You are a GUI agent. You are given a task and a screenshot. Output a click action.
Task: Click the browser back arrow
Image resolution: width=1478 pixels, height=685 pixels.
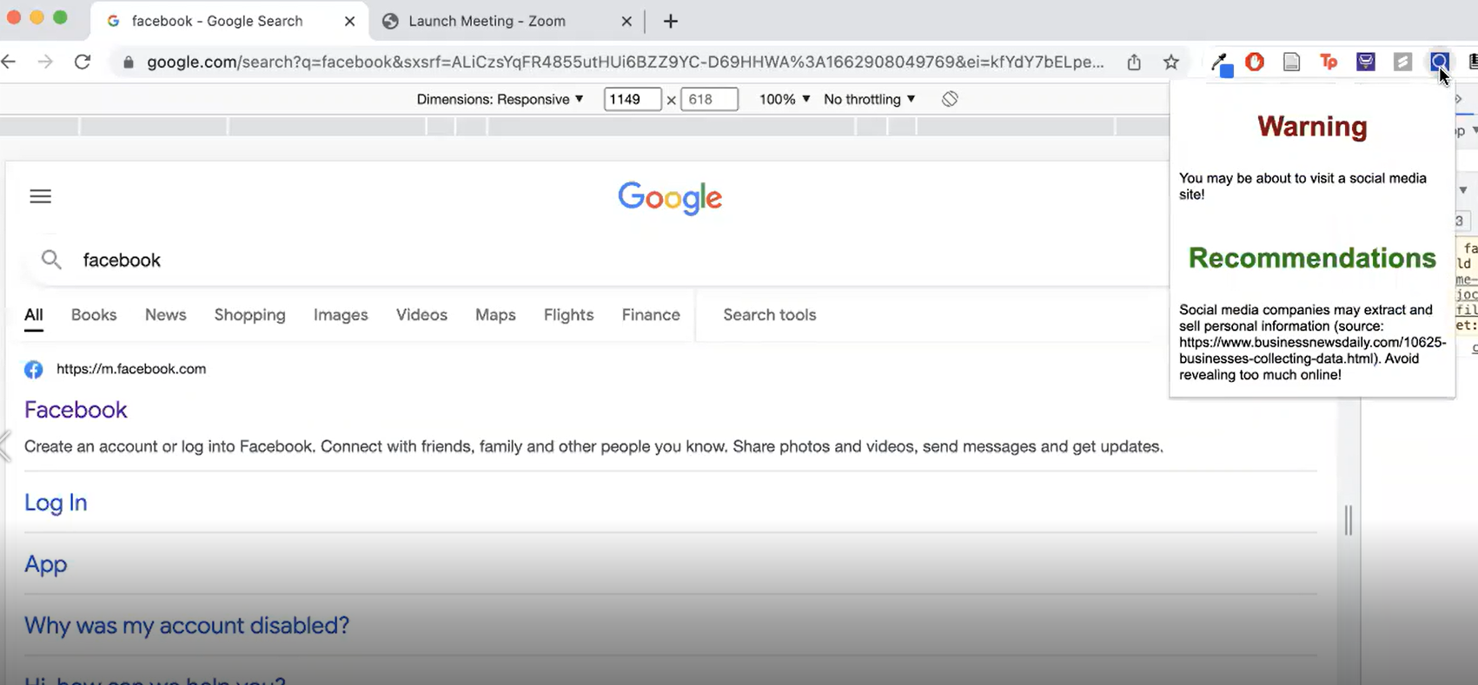click(x=9, y=62)
